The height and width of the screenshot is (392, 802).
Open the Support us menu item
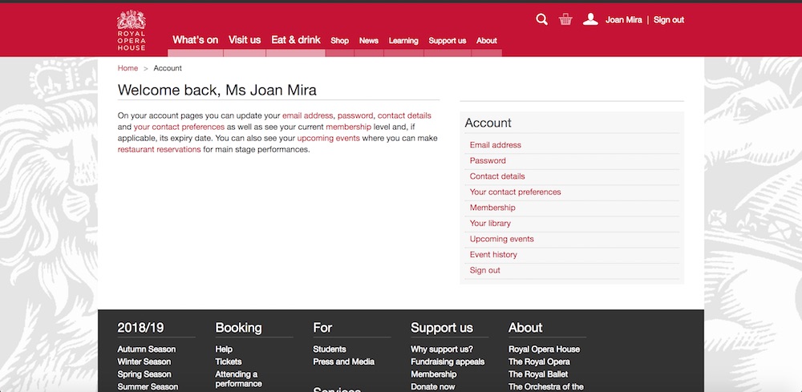click(448, 41)
